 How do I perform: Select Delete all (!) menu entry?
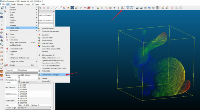pyautogui.click(x=54, y=81)
